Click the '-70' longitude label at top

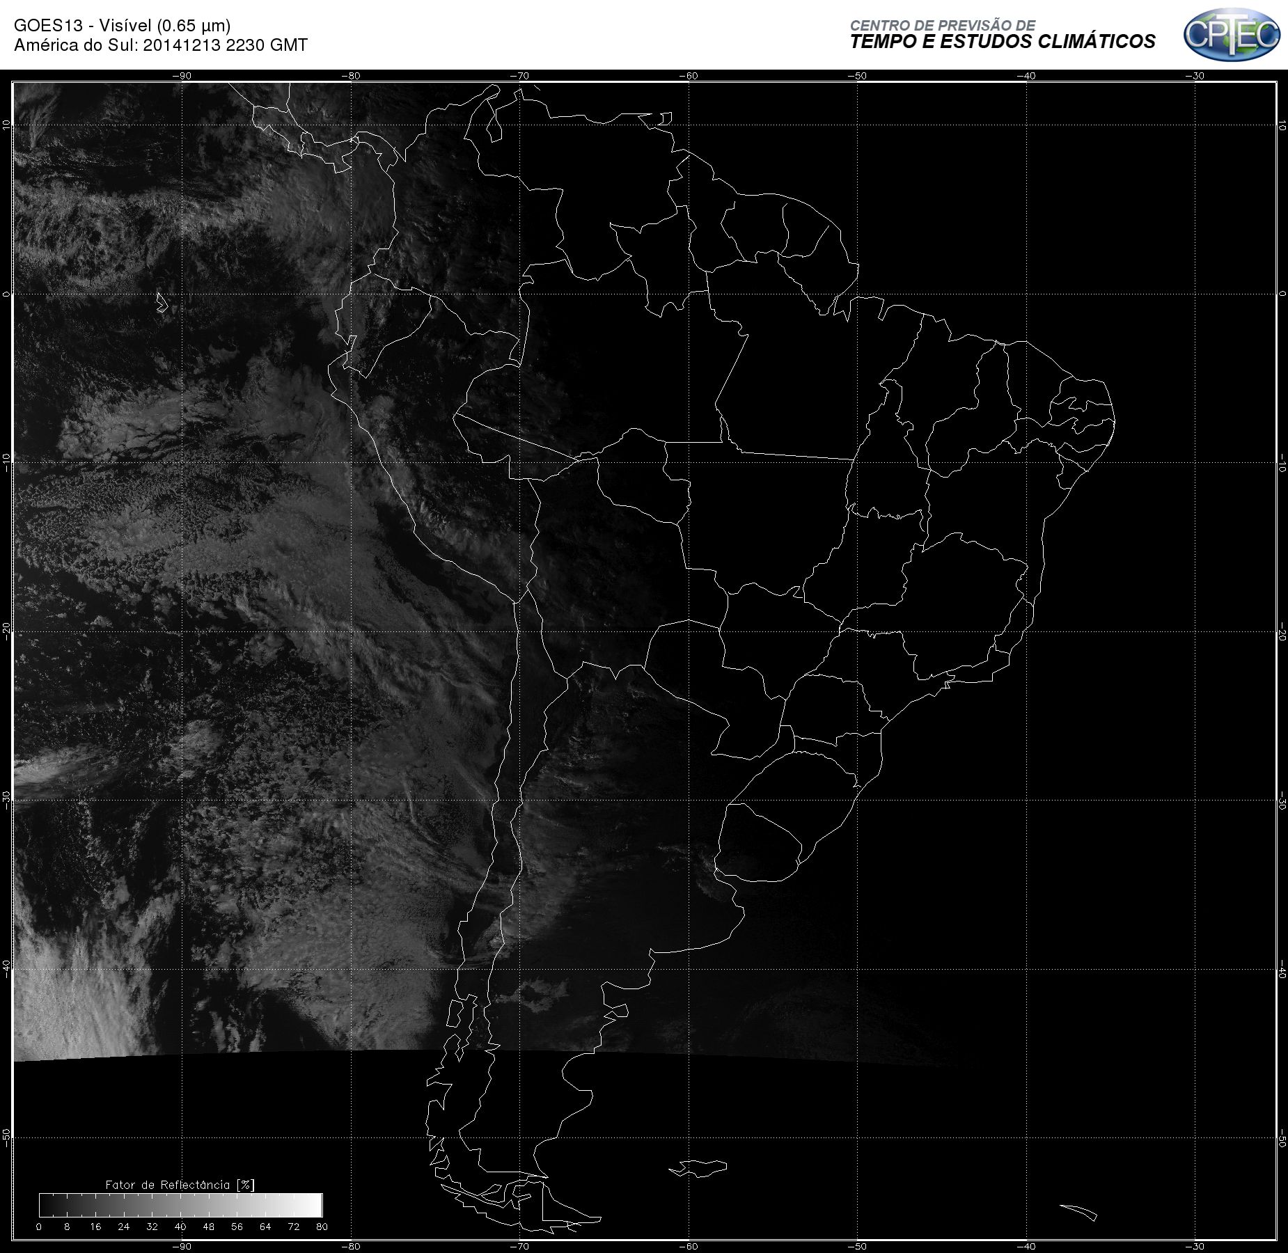pyautogui.click(x=519, y=76)
